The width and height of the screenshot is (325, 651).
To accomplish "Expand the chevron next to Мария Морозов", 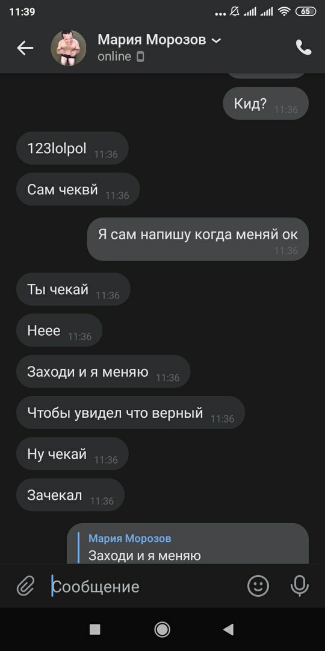I will (x=217, y=40).
